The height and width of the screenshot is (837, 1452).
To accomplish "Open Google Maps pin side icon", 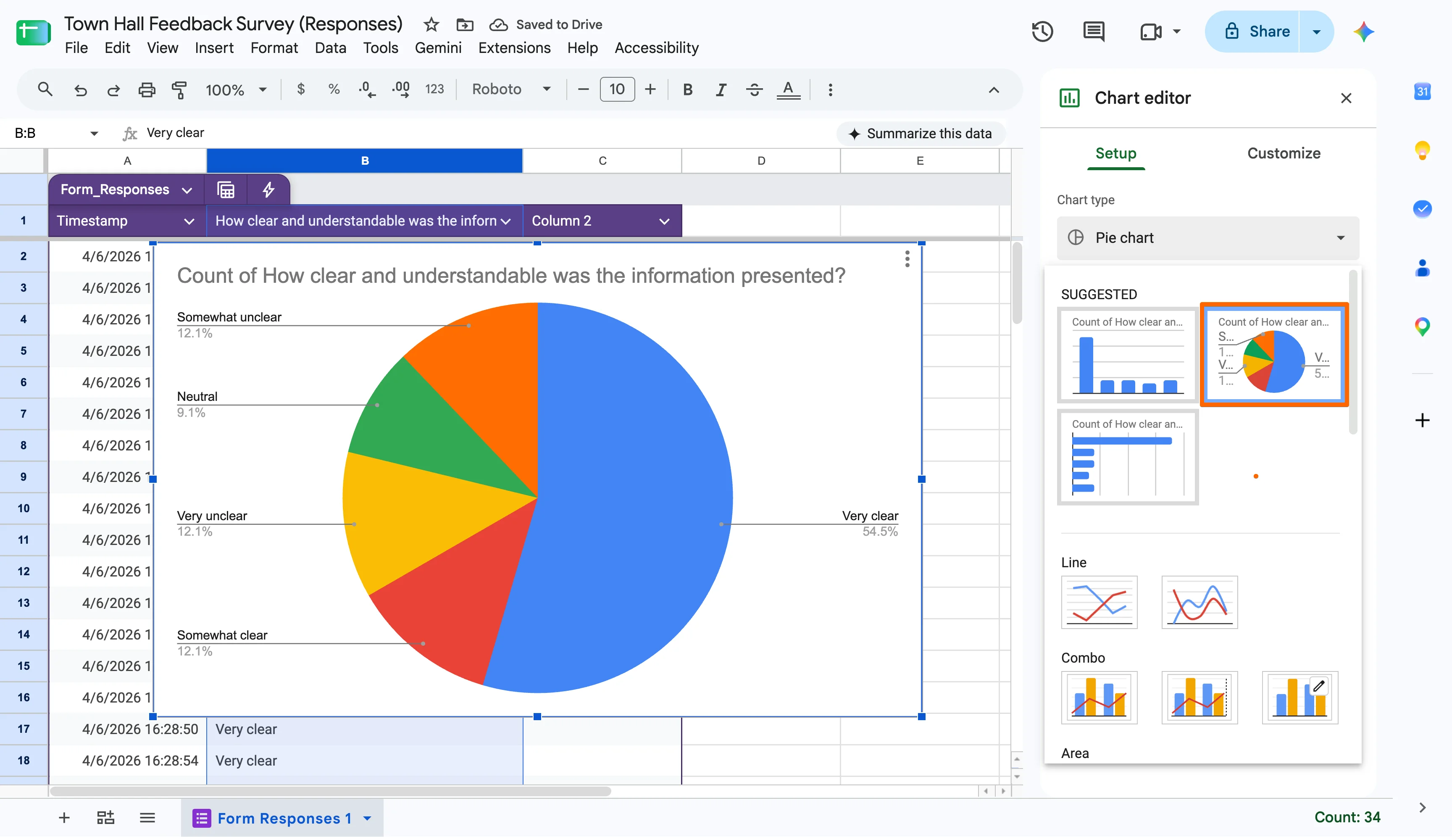I will tap(1422, 326).
